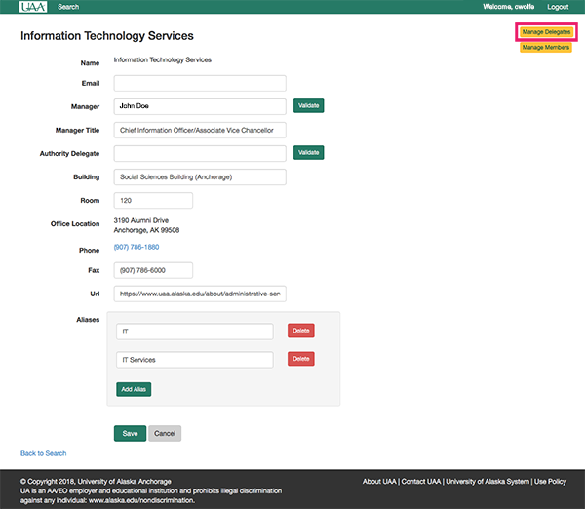585x509 pixels.
Task: Open Manage Delegates
Action: [546, 32]
